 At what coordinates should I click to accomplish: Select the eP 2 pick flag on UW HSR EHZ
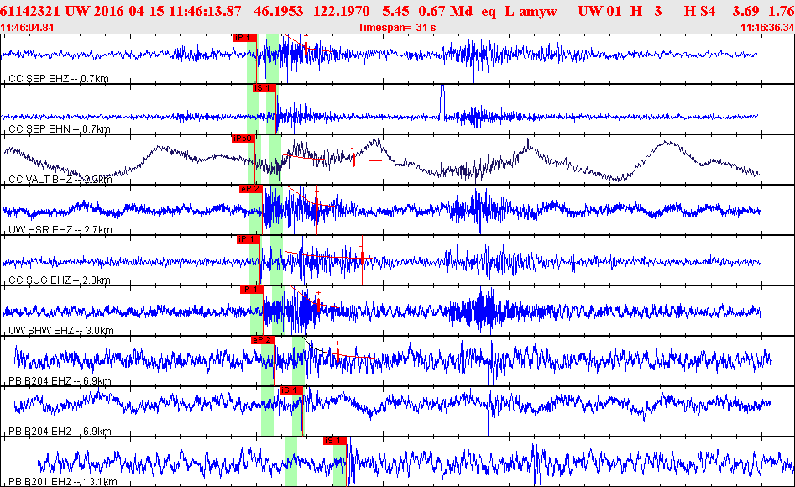(x=250, y=189)
